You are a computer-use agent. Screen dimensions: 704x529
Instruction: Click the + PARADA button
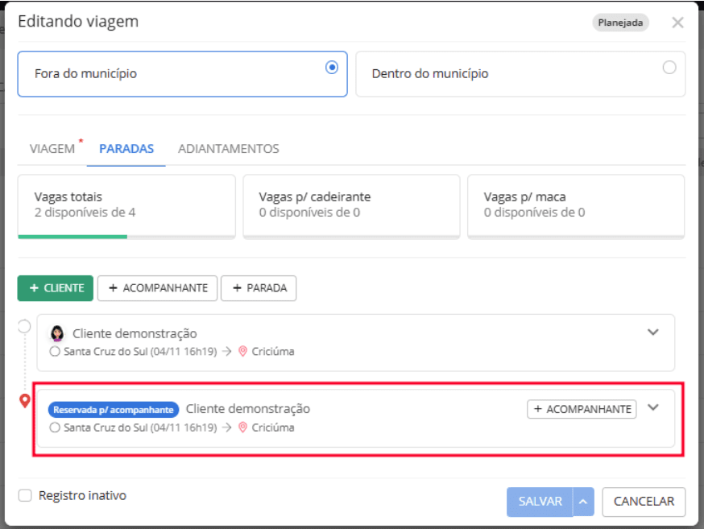click(259, 287)
